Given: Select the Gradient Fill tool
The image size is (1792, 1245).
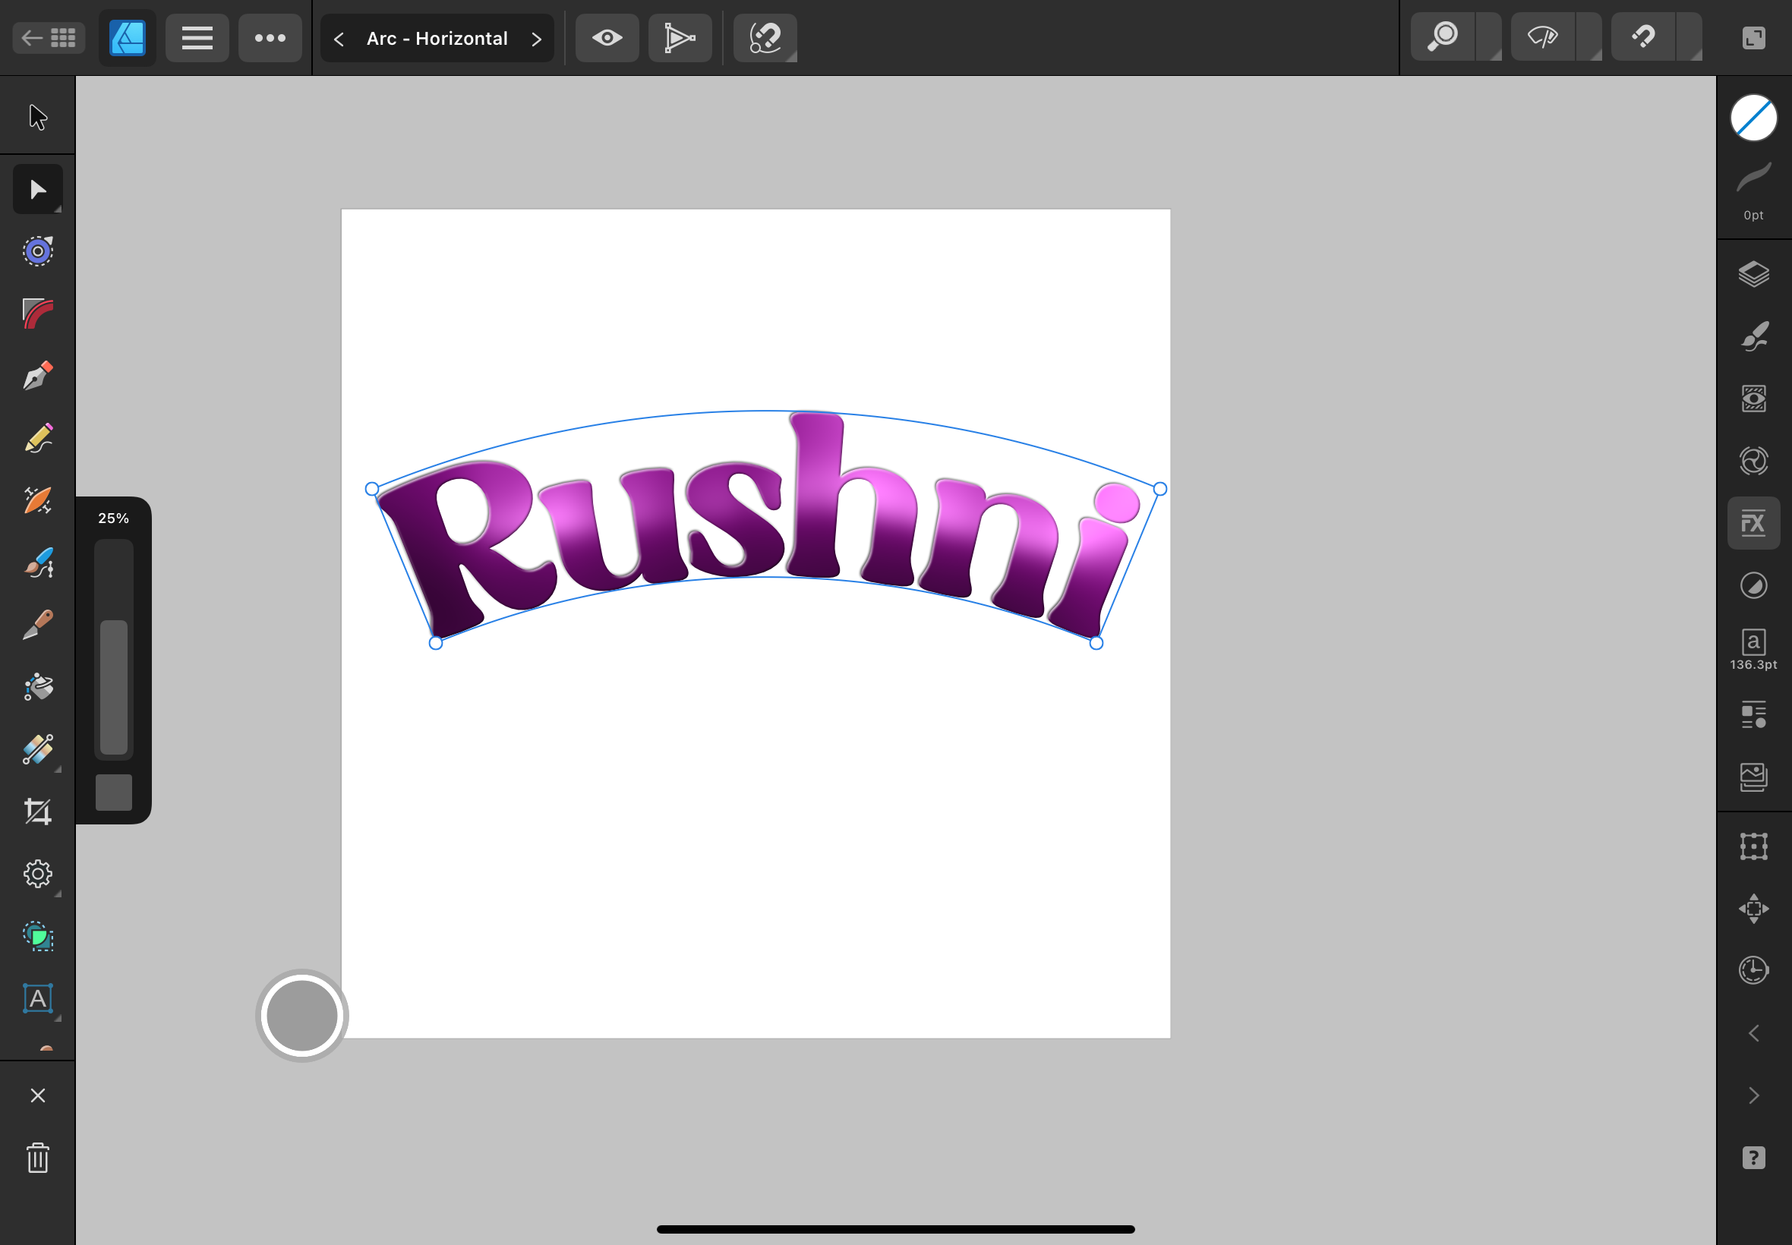Looking at the screenshot, I should tap(37, 749).
